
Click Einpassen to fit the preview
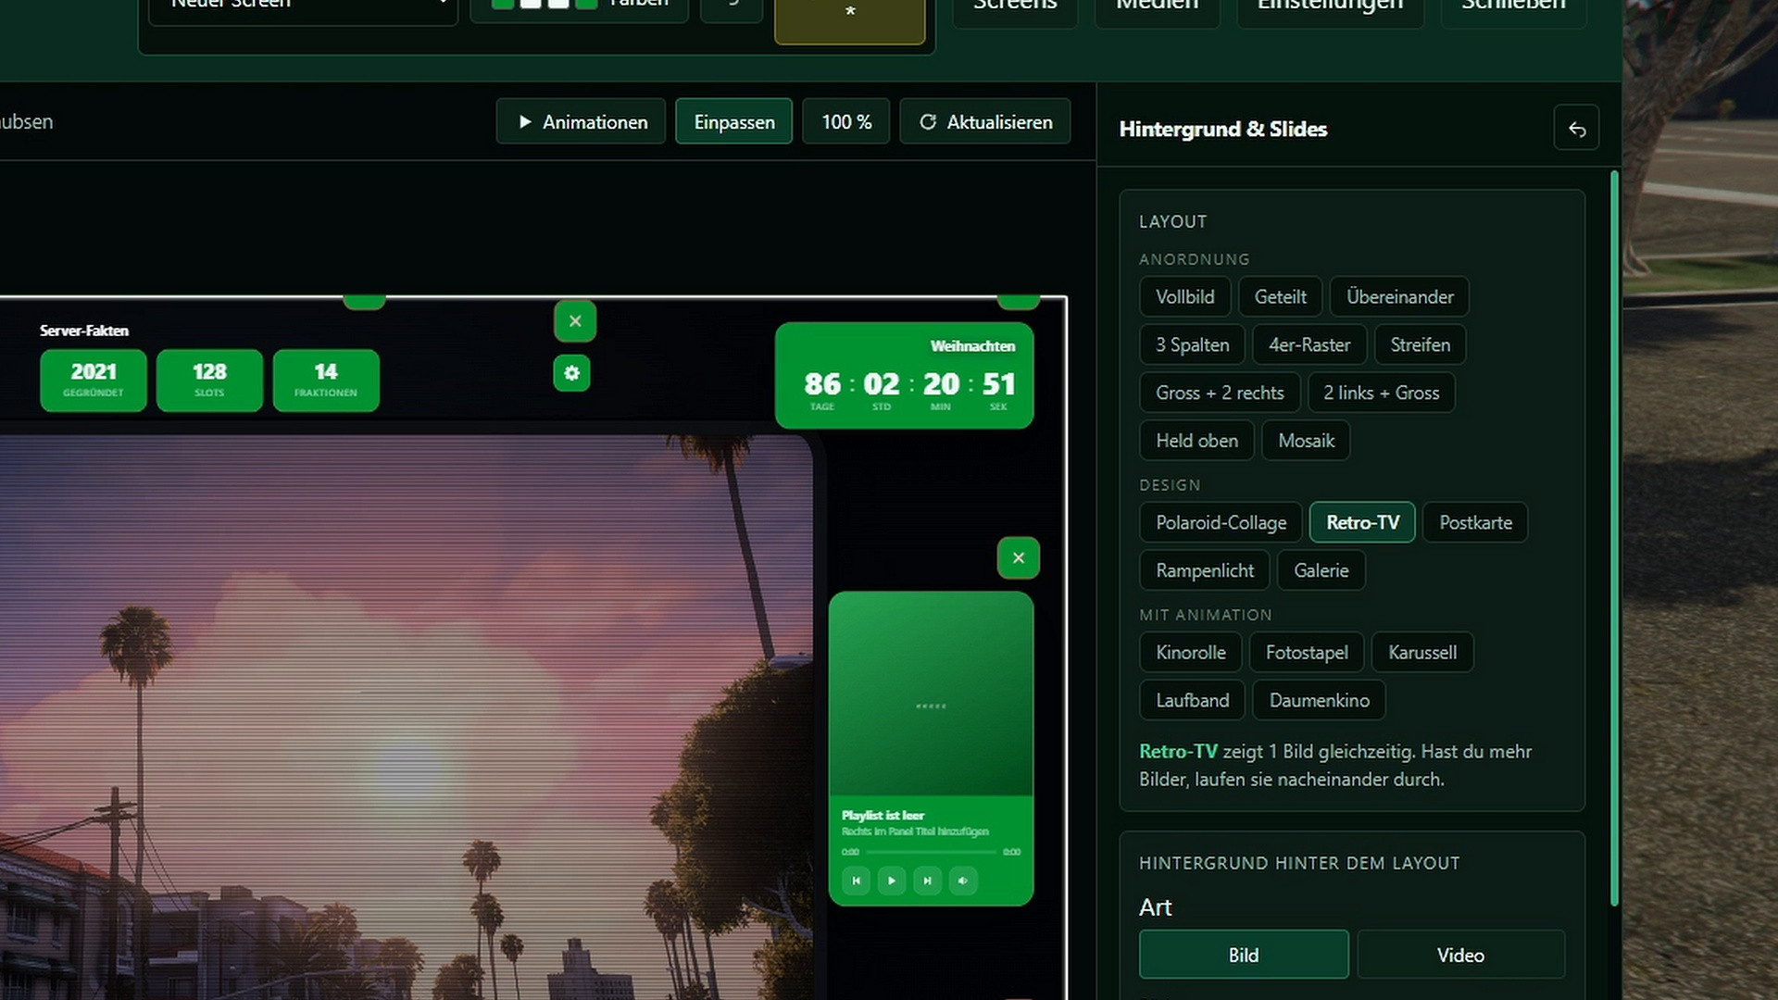coord(734,121)
